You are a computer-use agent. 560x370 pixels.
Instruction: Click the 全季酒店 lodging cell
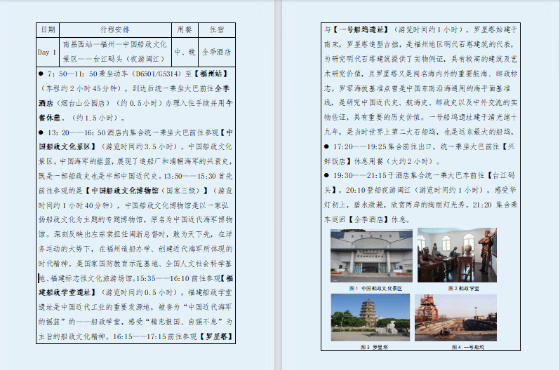point(216,51)
